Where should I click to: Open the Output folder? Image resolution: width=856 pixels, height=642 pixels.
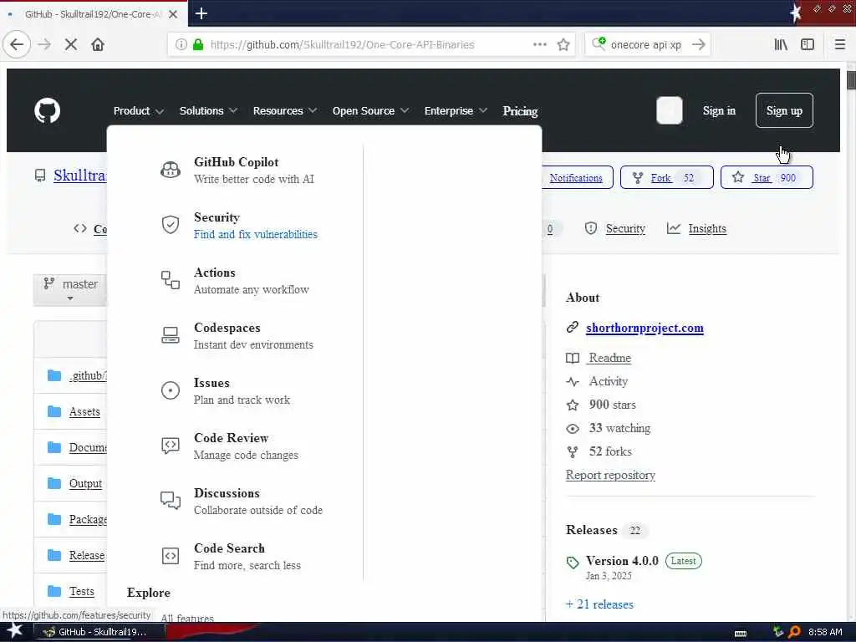pyautogui.click(x=86, y=484)
